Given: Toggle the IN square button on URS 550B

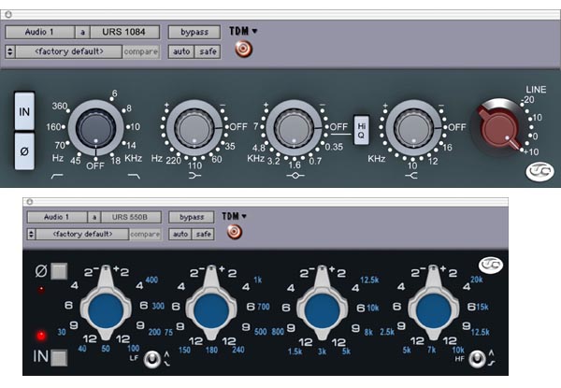Looking at the screenshot, I should point(59,357).
